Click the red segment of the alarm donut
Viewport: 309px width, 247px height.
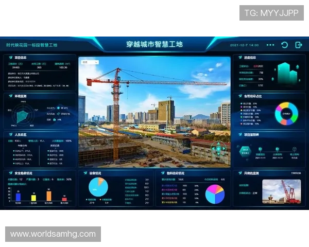click(283, 122)
